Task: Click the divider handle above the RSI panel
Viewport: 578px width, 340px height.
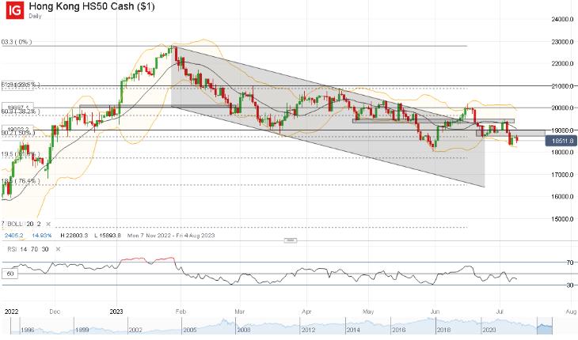Action: click(x=291, y=240)
